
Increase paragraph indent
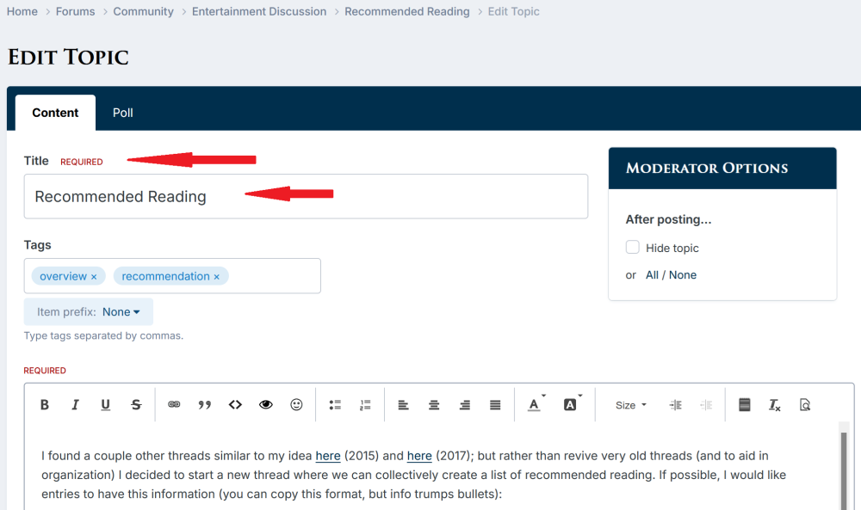tap(675, 405)
